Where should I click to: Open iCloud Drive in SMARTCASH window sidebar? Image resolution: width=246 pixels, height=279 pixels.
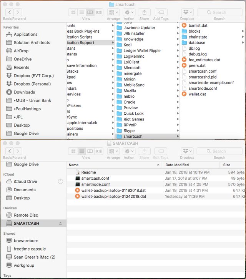[25, 182]
